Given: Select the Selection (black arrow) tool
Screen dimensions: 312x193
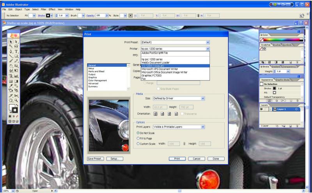Looking at the screenshot, I should pyautogui.click(x=11, y=42).
